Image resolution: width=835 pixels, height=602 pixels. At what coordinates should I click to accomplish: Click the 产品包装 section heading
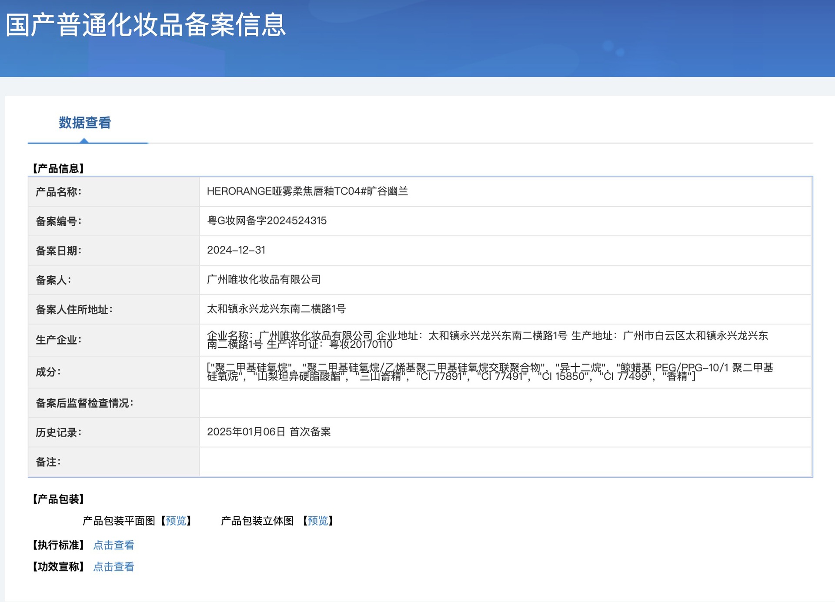pyautogui.click(x=58, y=499)
